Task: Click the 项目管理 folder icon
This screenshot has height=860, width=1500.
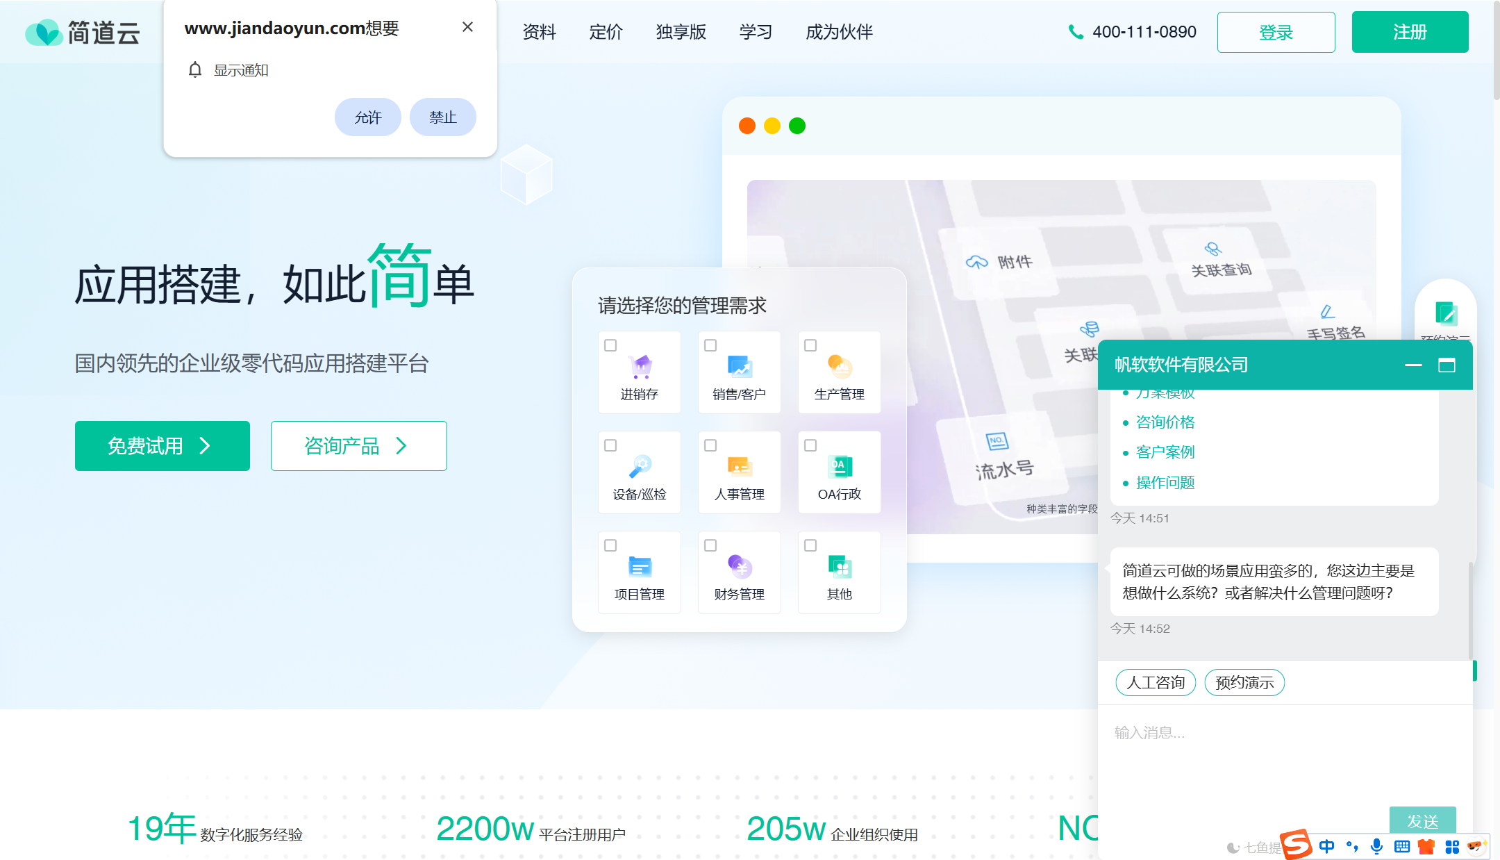Action: click(x=639, y=565)
